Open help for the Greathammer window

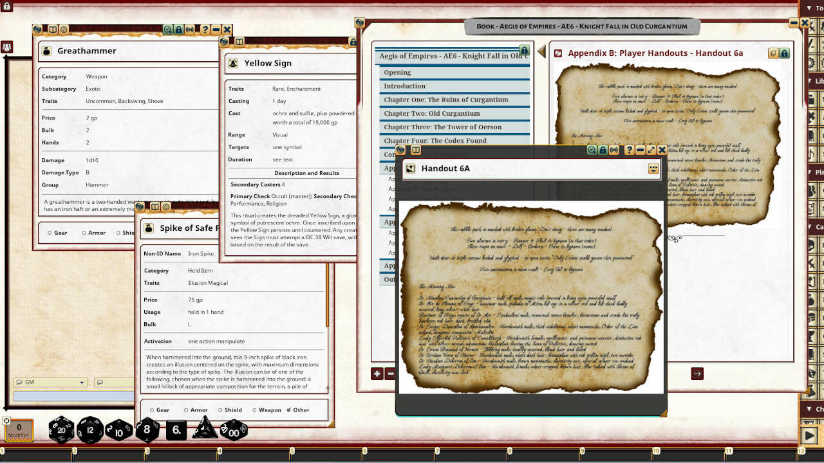click(x=205, y=30)
